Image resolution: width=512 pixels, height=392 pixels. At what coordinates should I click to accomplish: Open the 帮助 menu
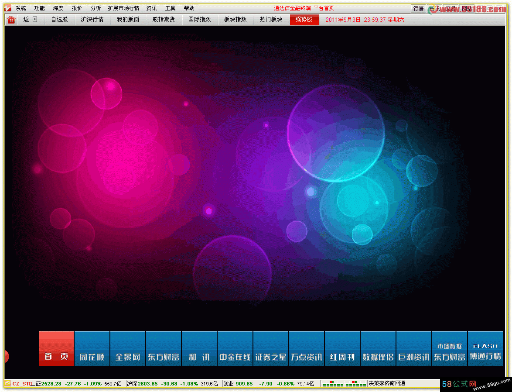coord(189,8)
